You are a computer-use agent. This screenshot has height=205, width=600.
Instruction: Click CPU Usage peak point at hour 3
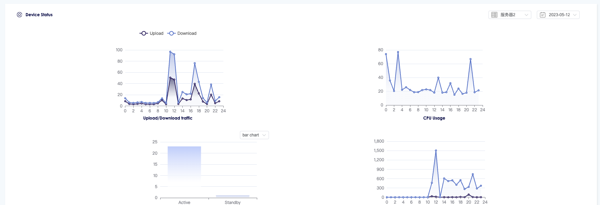(398, 52)
